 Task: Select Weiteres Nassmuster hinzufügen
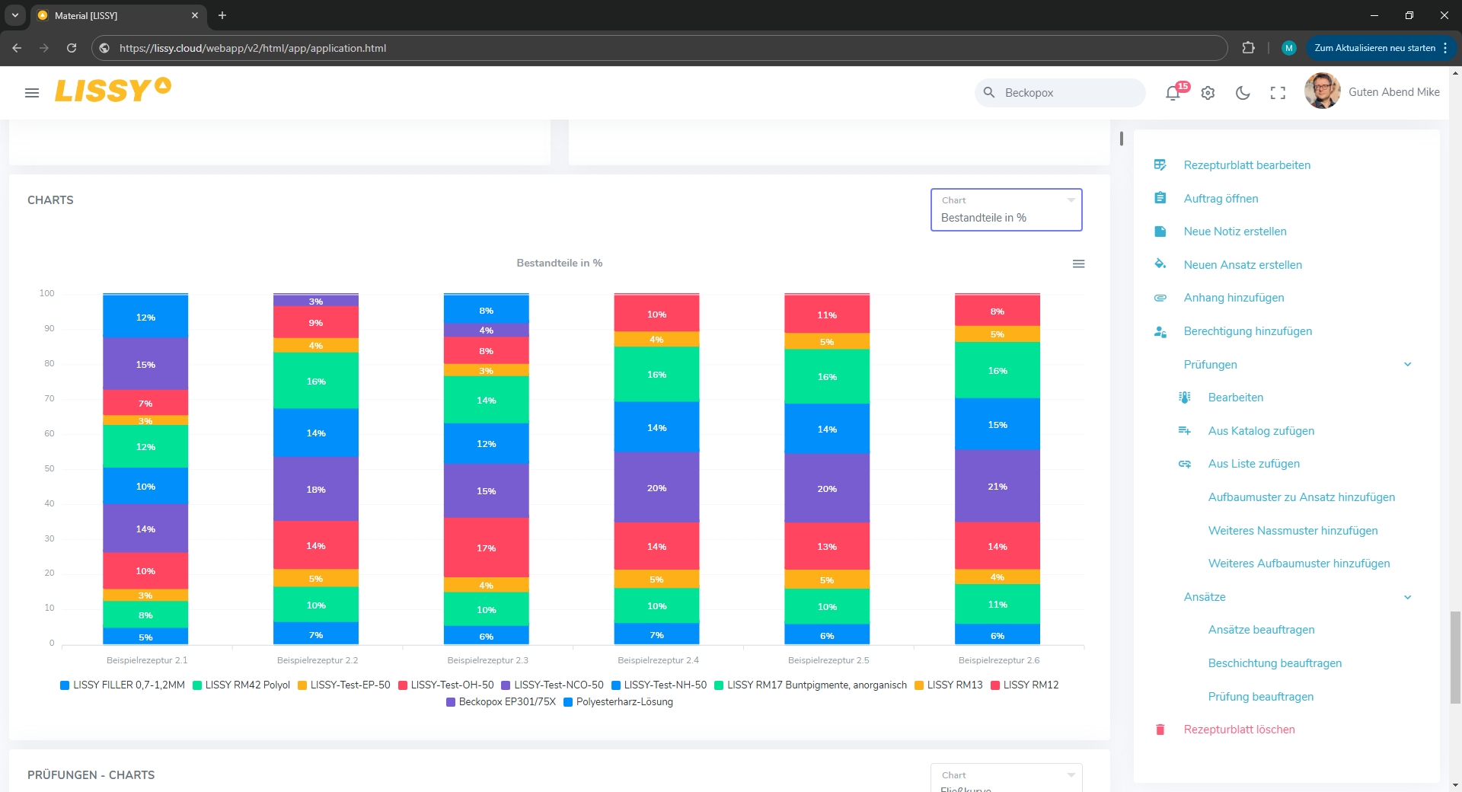(1293, 531)
